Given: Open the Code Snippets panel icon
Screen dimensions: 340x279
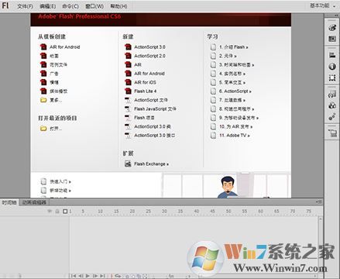Looking at the screenshot, I should click(x=332, y=94).
